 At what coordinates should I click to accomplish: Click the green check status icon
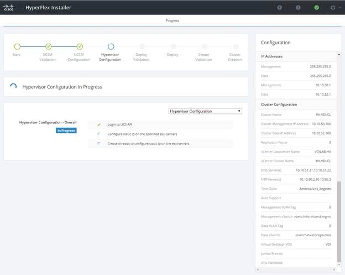click(316, 8)
